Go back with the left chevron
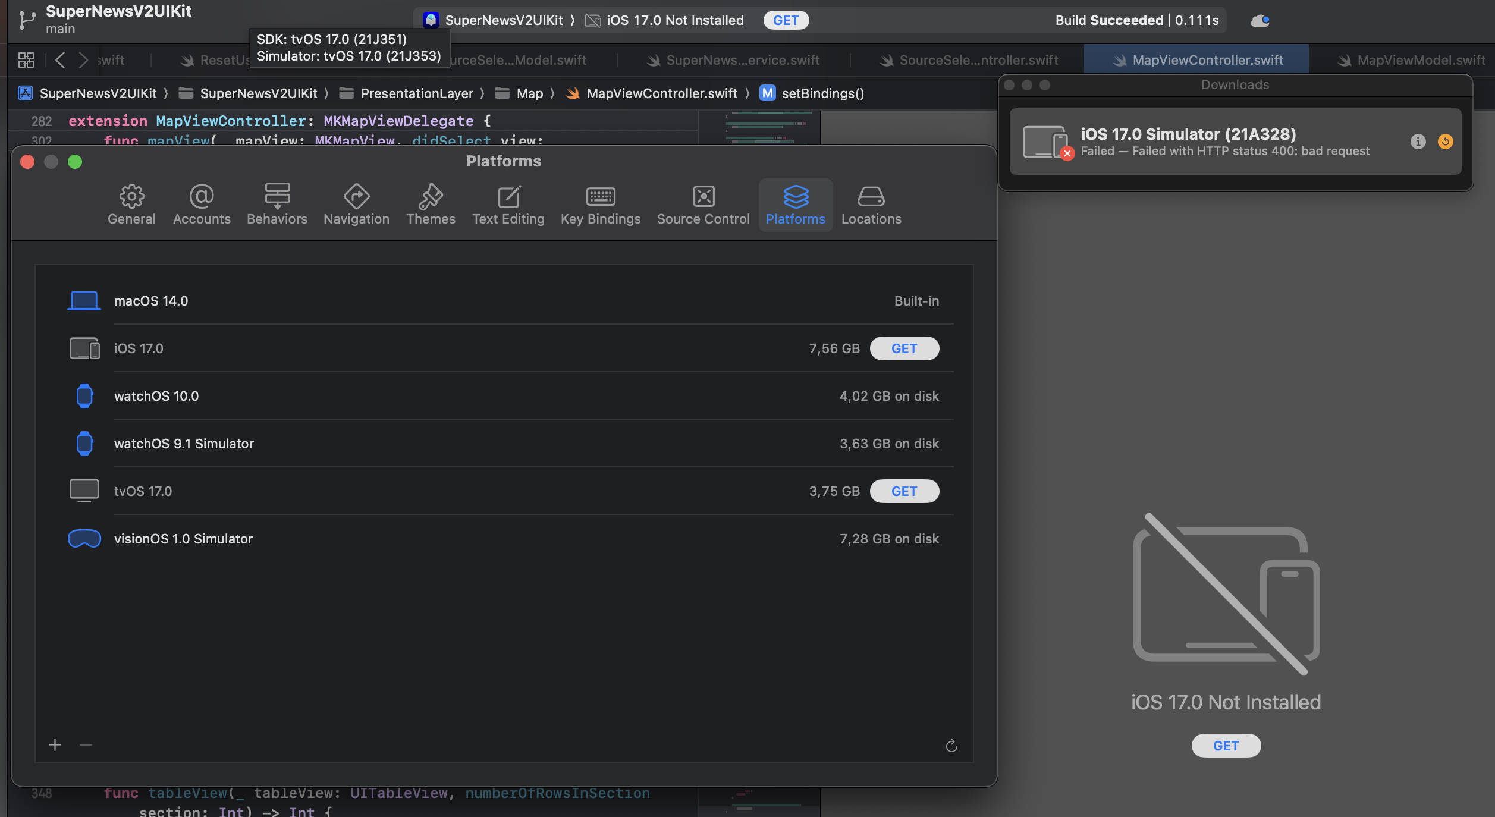Screen dimensions: 1495x817 tap(60, 60)
